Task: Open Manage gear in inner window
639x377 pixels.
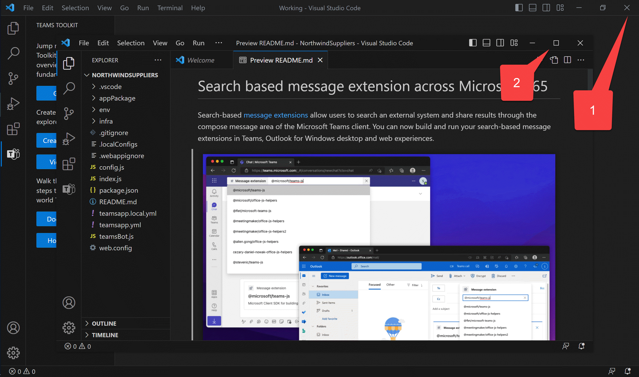Action: pyautogui.click(x=69, y=328)
